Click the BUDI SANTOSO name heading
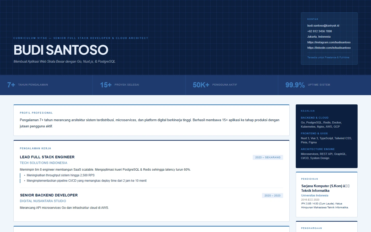The image size is (371, 232). (61, 50)
